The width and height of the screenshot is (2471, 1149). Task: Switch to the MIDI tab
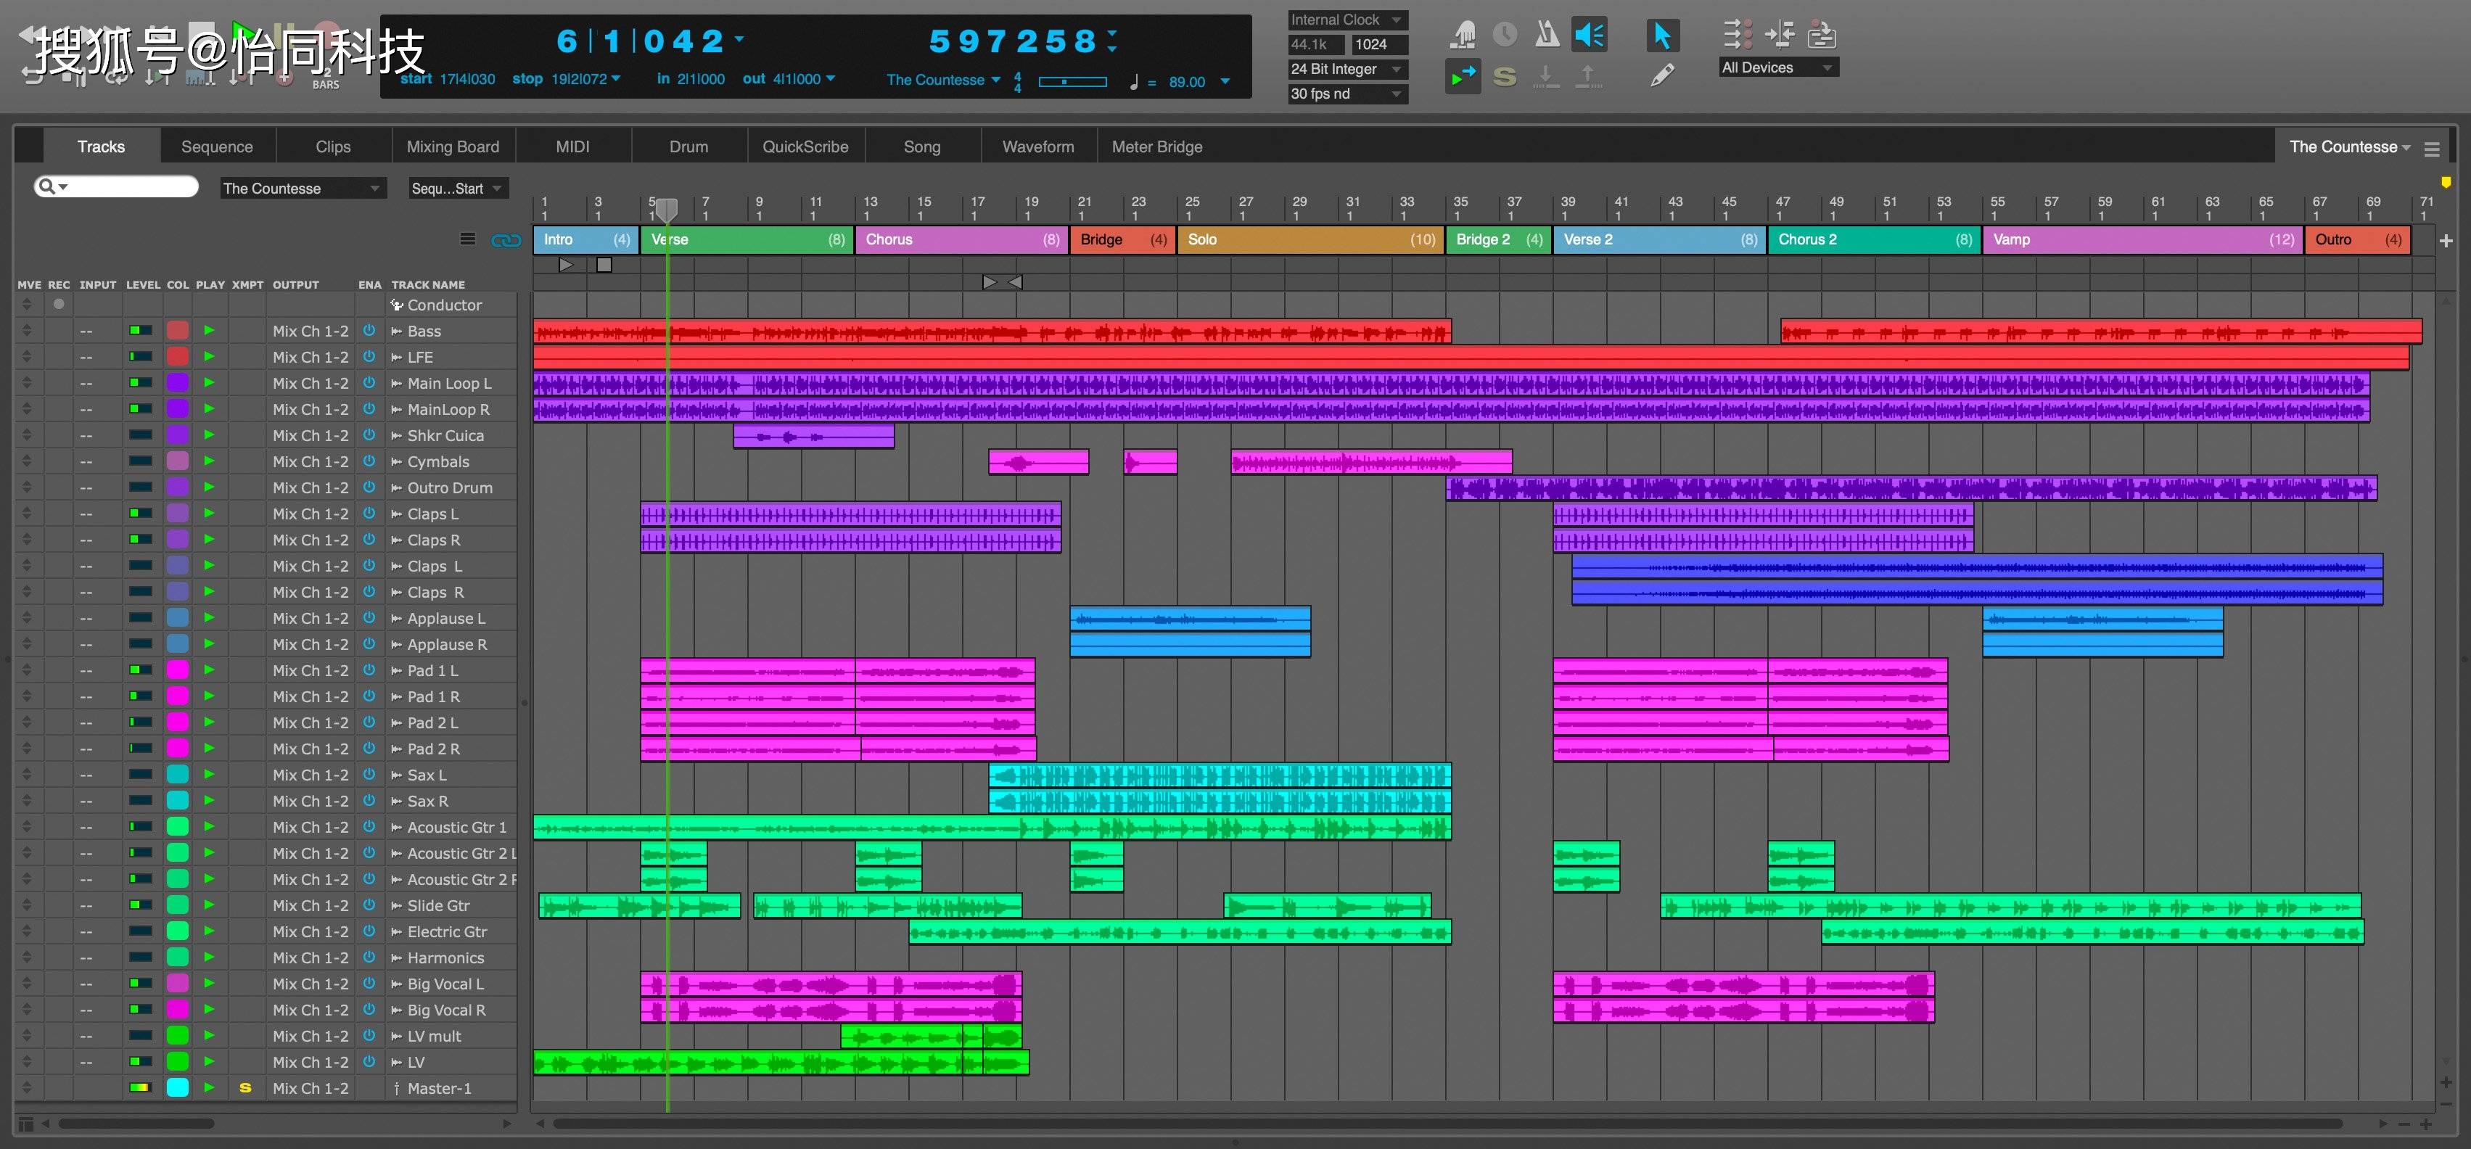(x=572, y=147)
